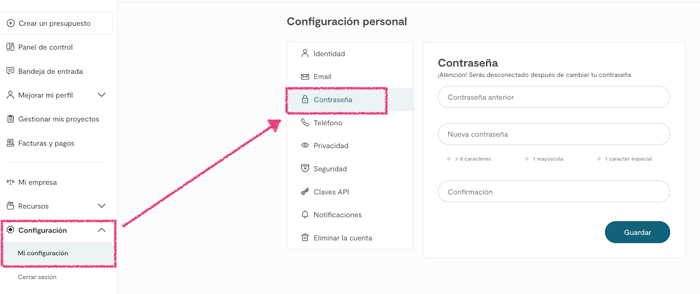The image size is (700, 294).
Task: Click the Bandeja de entrada inbox icon
Action: coord(10,71)
